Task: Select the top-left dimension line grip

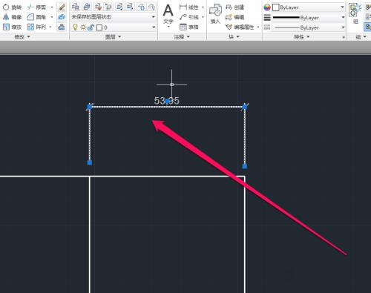Action: tap(90, 107)
